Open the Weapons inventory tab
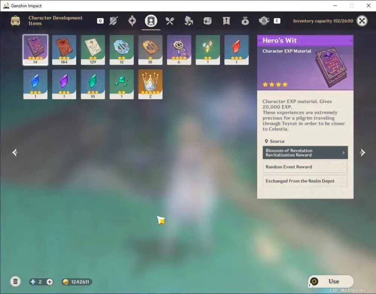The width and height of the screenshot is (376, 294). pos(114,21)
